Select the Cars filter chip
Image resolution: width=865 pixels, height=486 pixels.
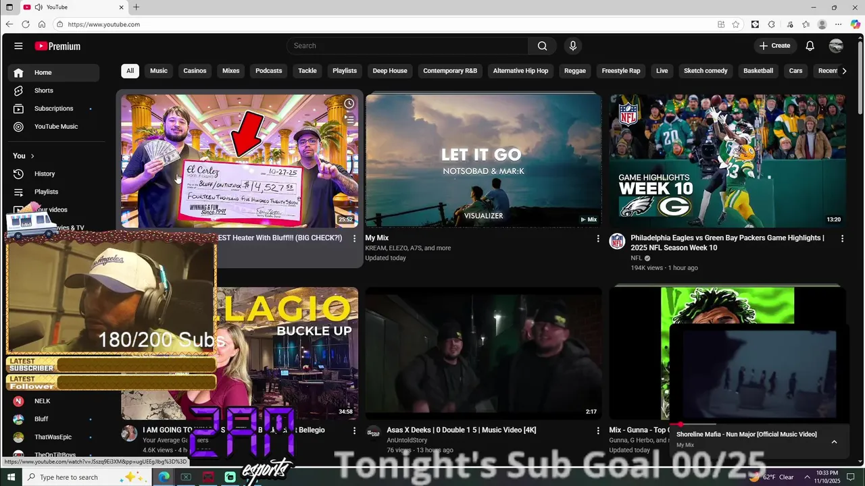pos(796,71)
